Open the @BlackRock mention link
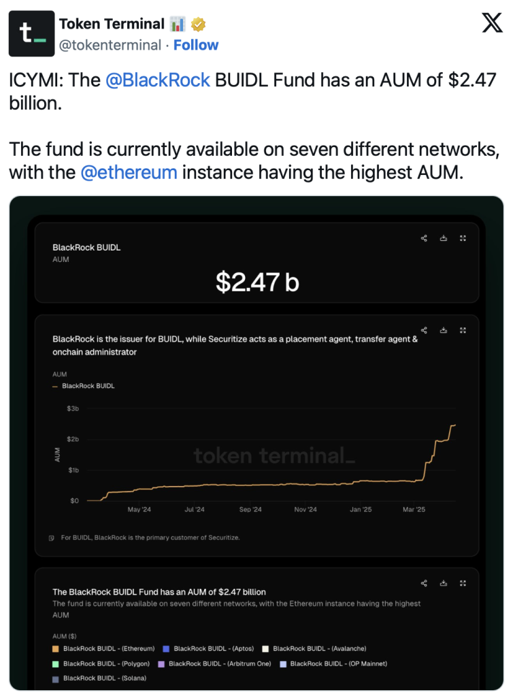 point(158,80)
